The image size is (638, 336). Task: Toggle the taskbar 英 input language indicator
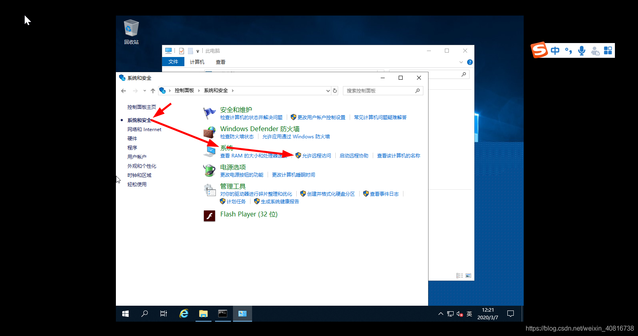(469, 314)
